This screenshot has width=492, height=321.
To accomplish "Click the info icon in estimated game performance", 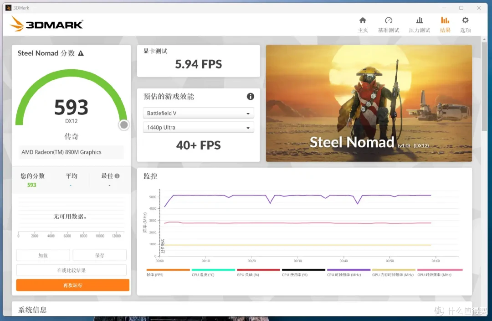I will tap(250, 96).
